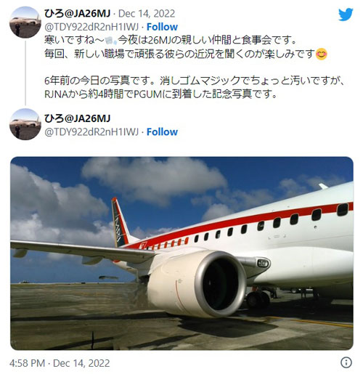This screenshot has width=363, height=374.
Task: Click the smiling face emoji in tweet
Action: [x=322, y=54]
